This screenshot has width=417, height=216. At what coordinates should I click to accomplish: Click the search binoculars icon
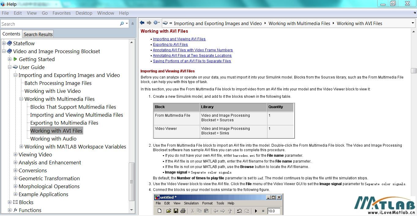coord(122,24)
